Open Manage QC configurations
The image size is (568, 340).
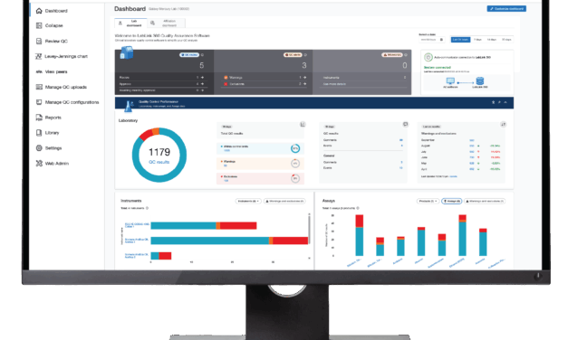tap(67, 102)
